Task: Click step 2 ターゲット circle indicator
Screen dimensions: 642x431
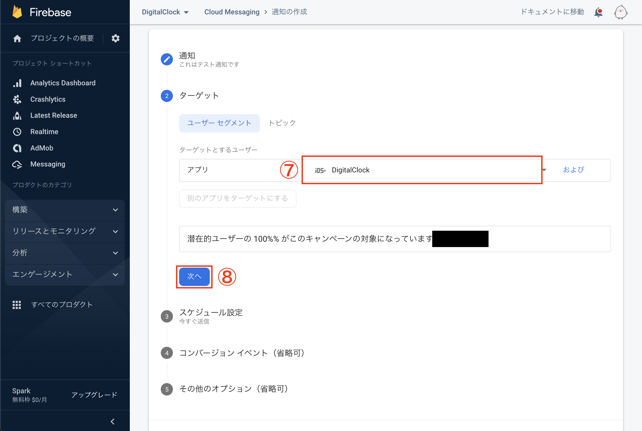Action: tap(167, 96)
